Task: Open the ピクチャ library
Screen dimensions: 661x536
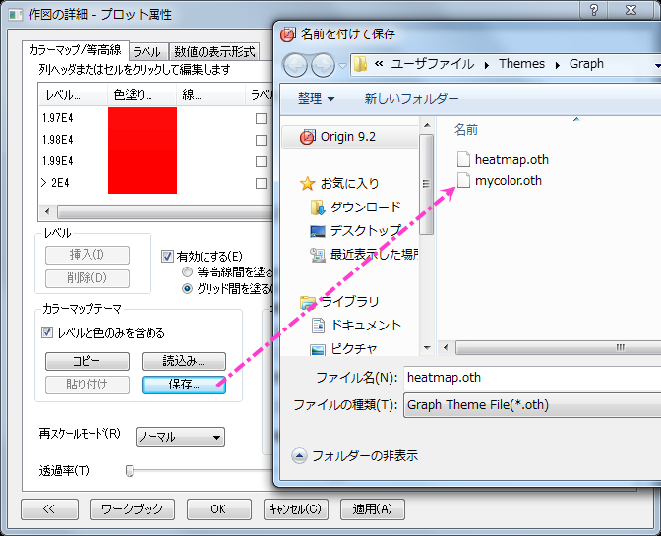Action: coord(343,349)
